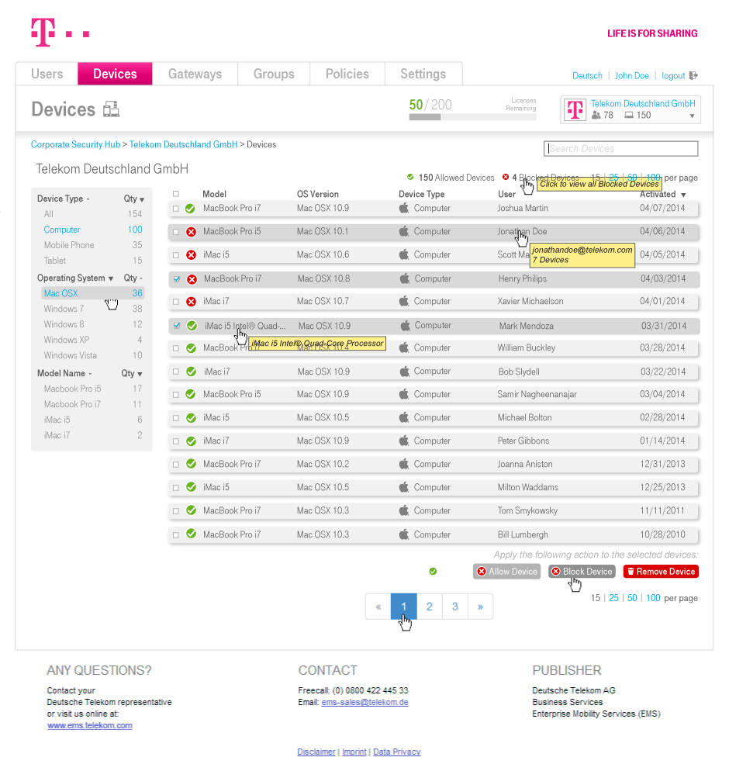Click green status icon for Mark Mendoza row
The width and height of the screenshot is (729, 764).
[x=192, y=326]
